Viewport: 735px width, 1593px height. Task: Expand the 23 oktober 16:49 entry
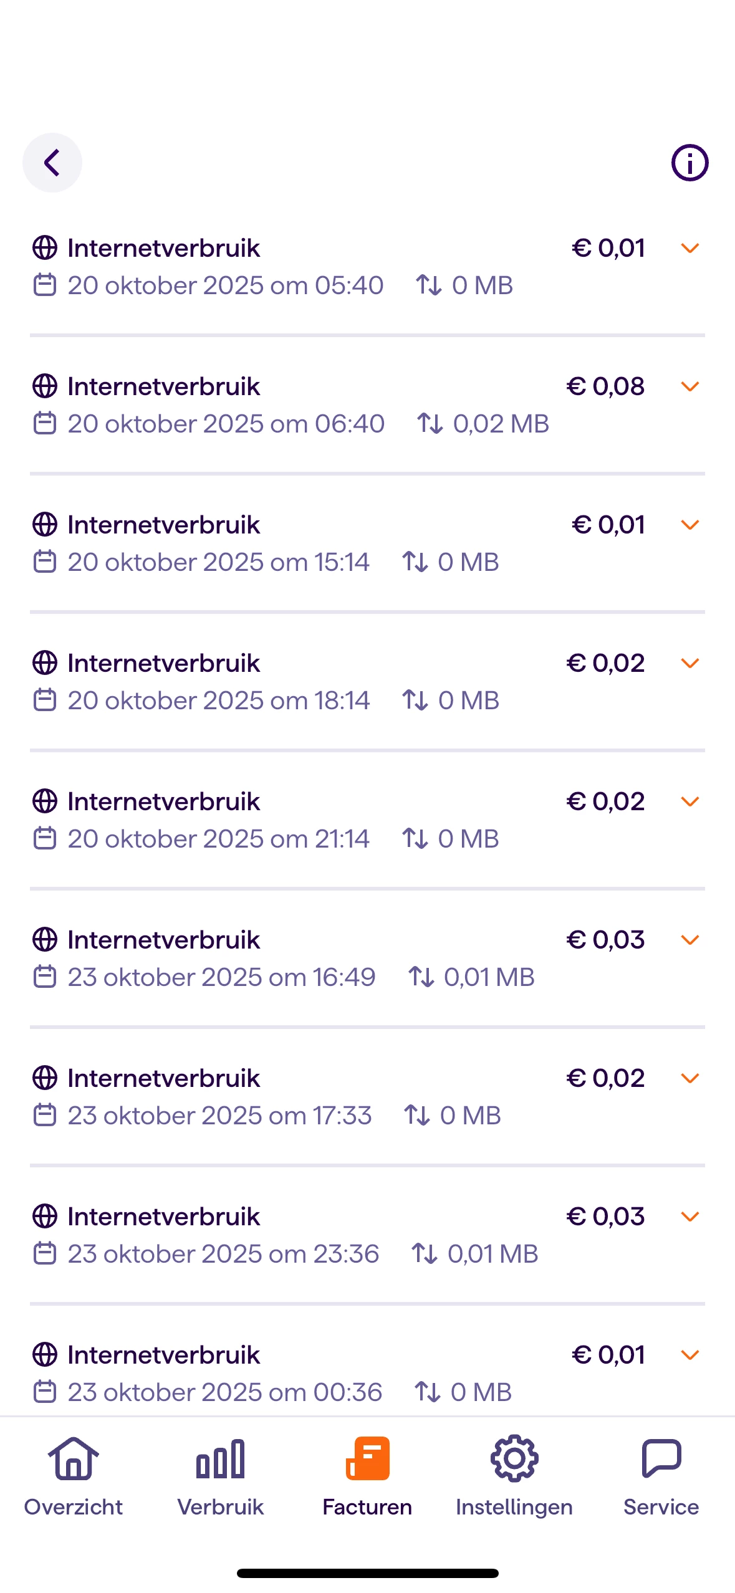point(689,940)
